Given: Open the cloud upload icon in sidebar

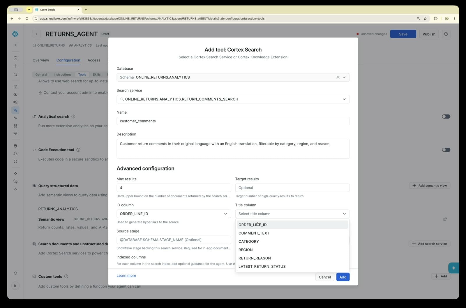Looking at the screenshot, I should point(15,94).
